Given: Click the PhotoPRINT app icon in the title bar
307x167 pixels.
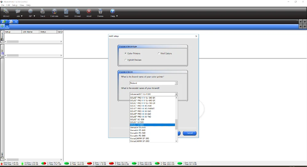Looking at the screenshot, I should tap(2, 2).
